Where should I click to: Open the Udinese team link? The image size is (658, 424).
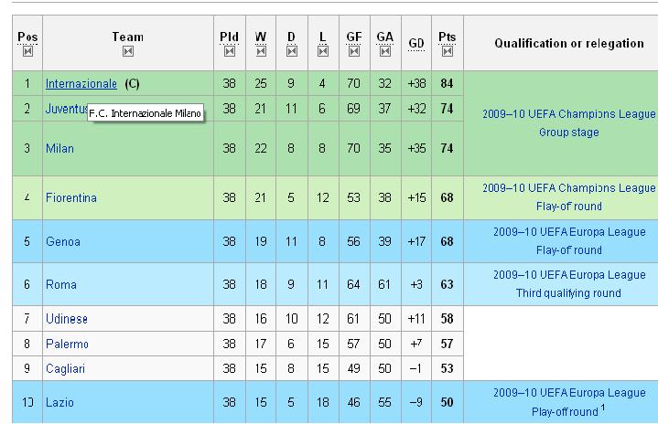[67, 319]
